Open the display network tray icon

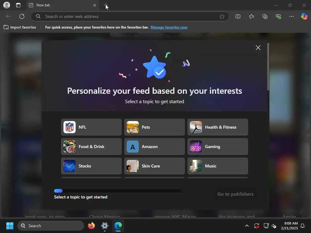pyautogui.click(x=266, y=226)
